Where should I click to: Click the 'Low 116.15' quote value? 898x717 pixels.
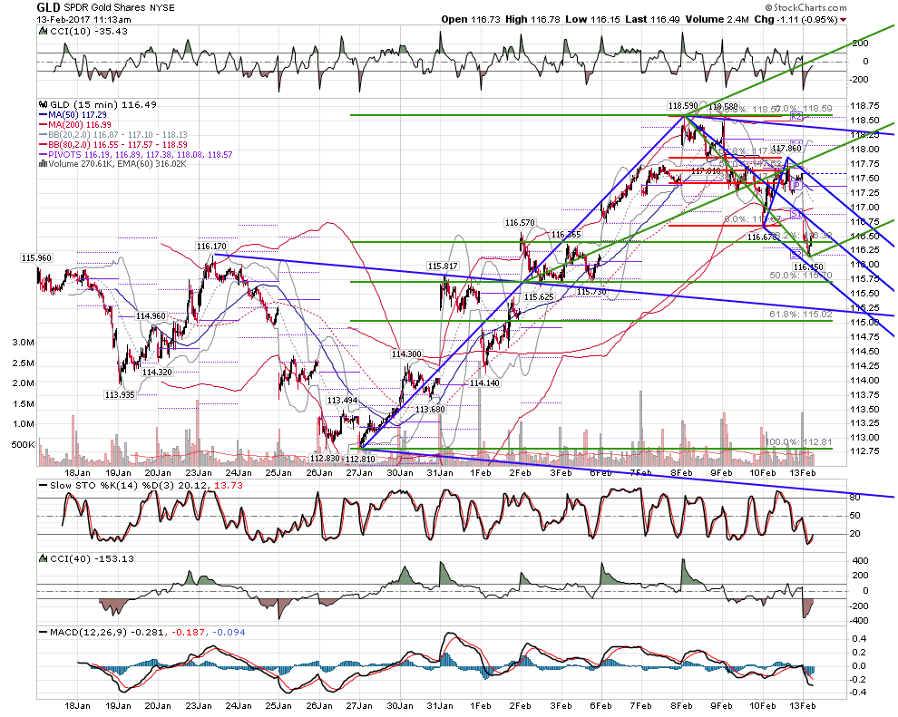click(x=592, y=19)
